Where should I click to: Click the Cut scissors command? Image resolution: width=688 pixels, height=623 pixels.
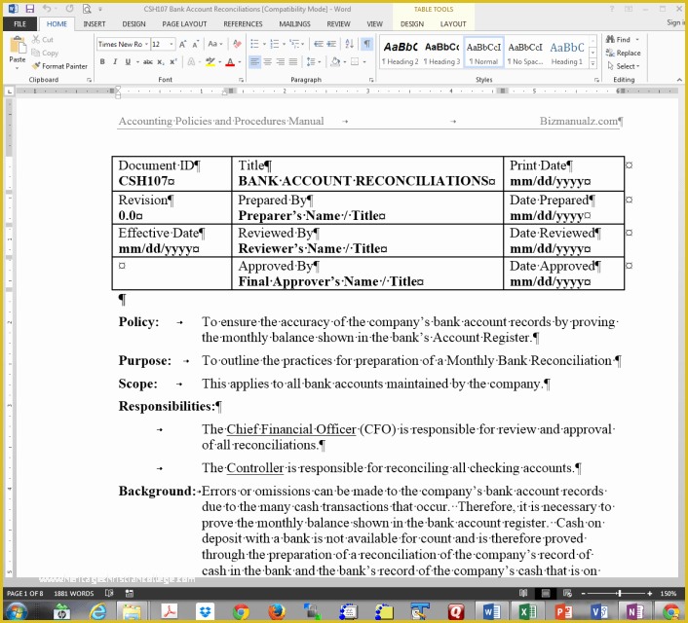43,40
